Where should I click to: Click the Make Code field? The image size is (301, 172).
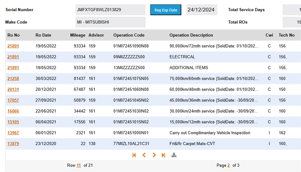tap(110, 22)
